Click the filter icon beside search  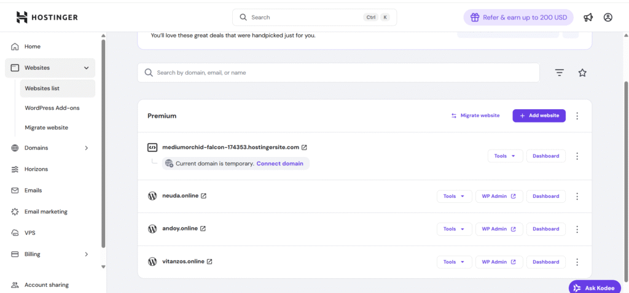click(559, 72)
